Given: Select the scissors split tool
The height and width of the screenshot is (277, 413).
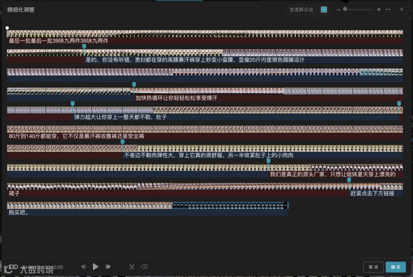Looking at the screenshot, I should pyautogui.click(x=132, y=267).
